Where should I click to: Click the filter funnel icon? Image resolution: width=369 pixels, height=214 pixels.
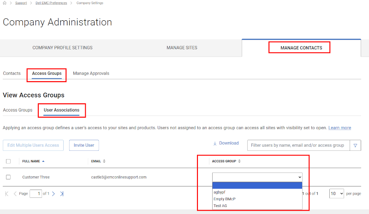(x=356, y=145)
